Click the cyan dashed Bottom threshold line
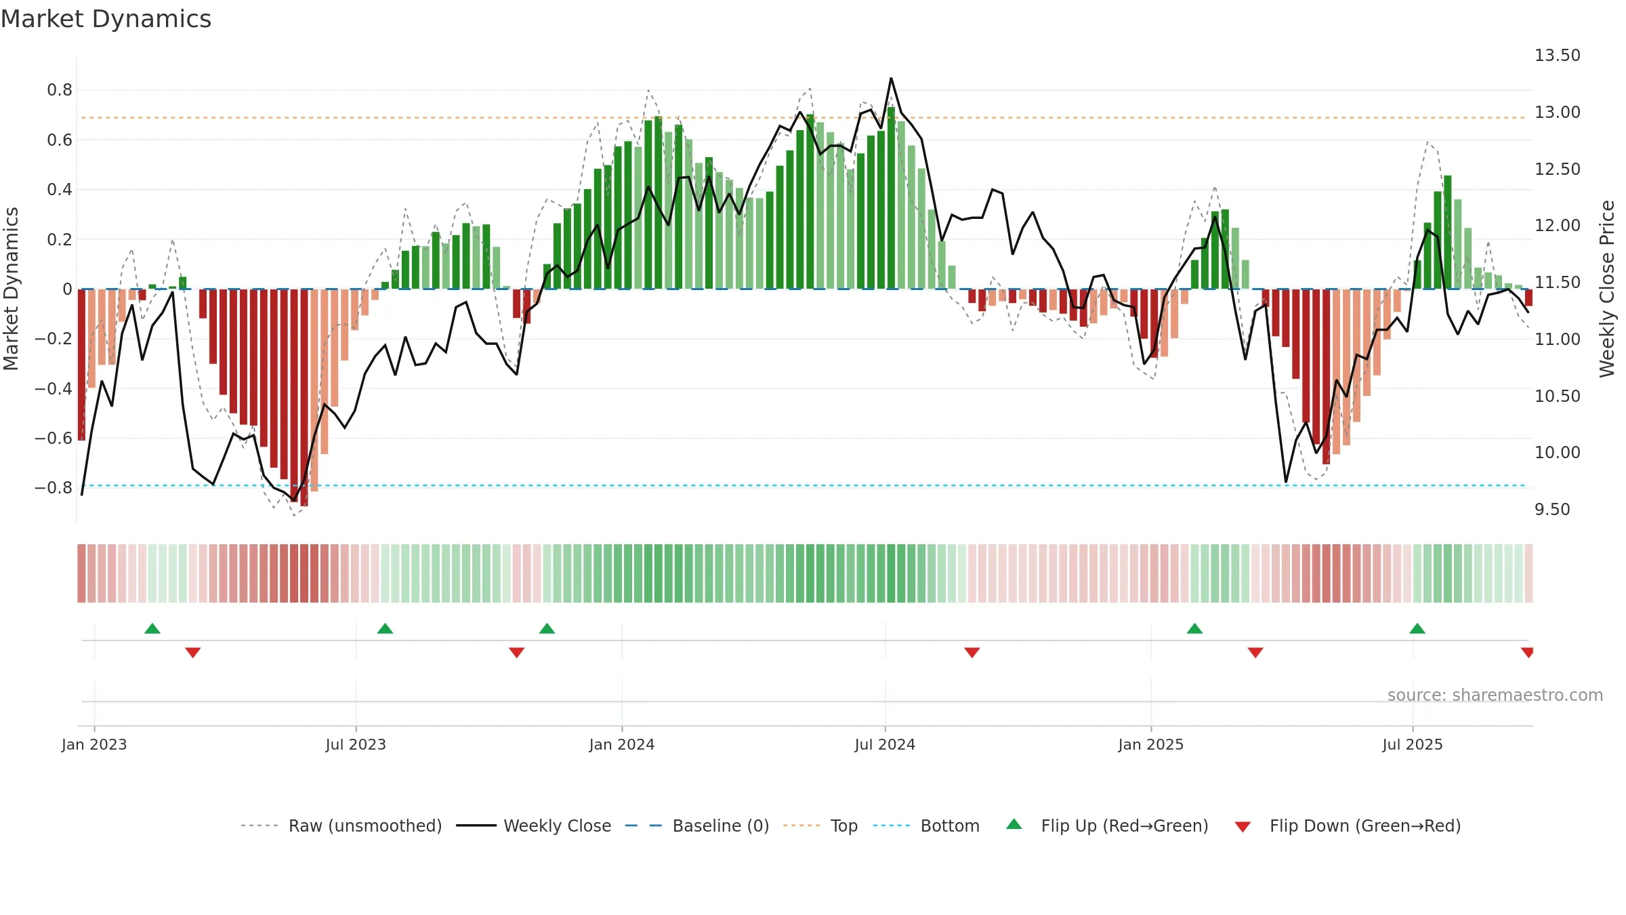The width and height of the screenshot is (1626, 915). [805, 485]
